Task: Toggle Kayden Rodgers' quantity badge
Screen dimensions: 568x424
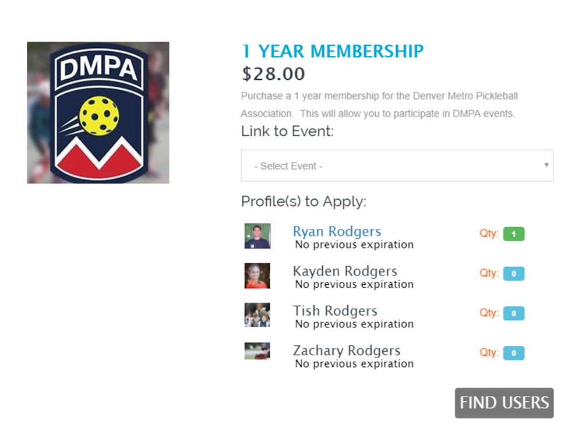Action: click(x=514, y=274)
